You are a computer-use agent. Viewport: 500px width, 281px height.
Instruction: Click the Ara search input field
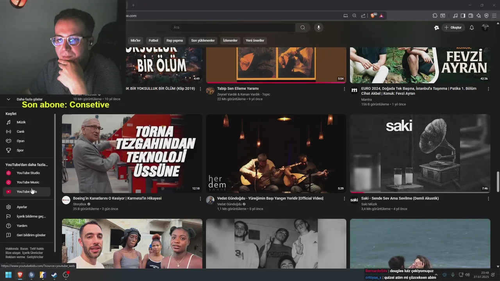[232, 27]
